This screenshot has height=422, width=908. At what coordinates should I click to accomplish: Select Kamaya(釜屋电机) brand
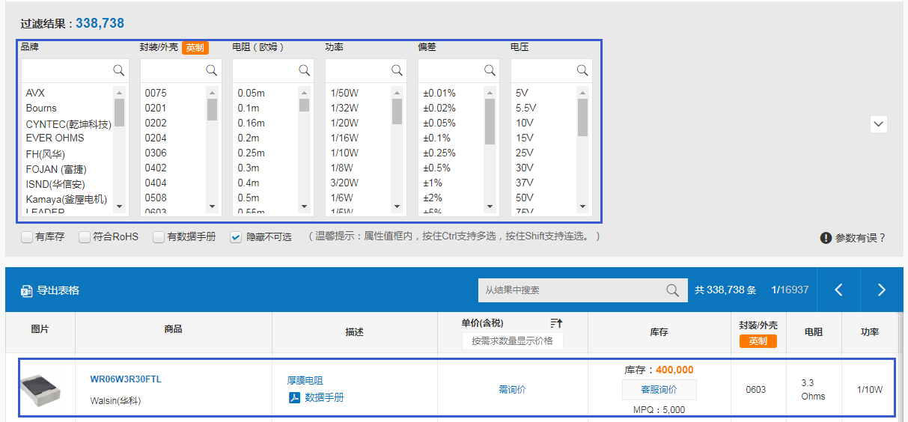67,200
